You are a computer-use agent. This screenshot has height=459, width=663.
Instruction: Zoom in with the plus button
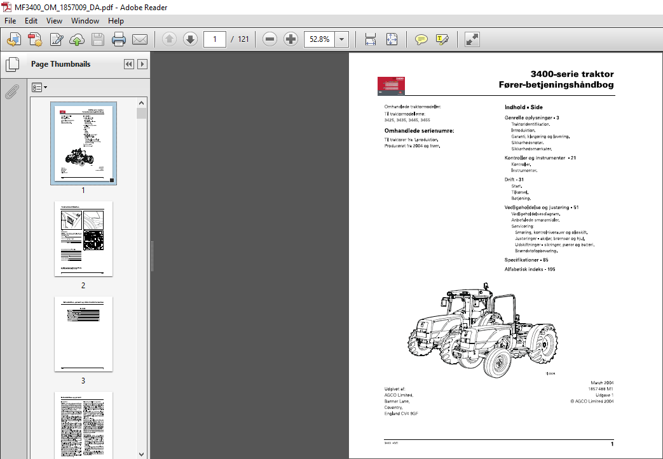coord(290,39)
